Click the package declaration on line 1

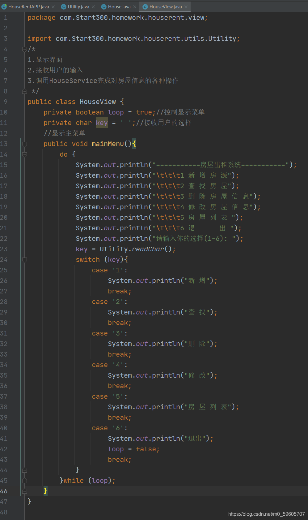click(x=117, y=18)
